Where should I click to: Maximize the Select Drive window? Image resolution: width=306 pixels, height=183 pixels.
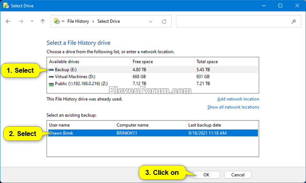click(x=280, y=6)
